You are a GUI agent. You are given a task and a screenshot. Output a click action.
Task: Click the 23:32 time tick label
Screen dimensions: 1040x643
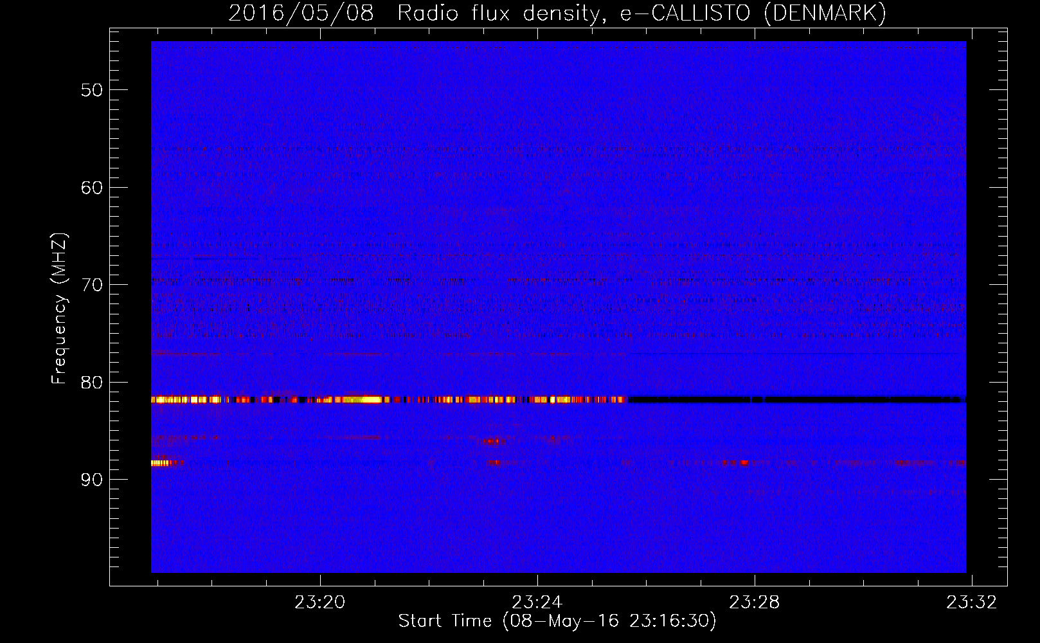point(972,602)
